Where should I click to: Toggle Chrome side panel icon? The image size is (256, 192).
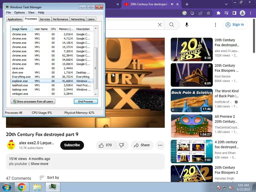click(234, 13)
